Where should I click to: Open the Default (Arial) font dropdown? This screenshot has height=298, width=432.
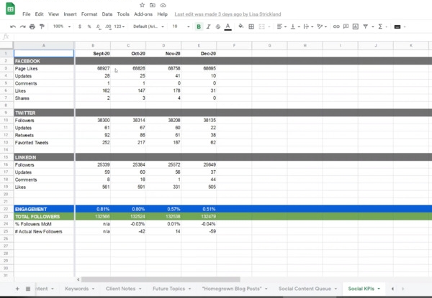pos(148,27)
